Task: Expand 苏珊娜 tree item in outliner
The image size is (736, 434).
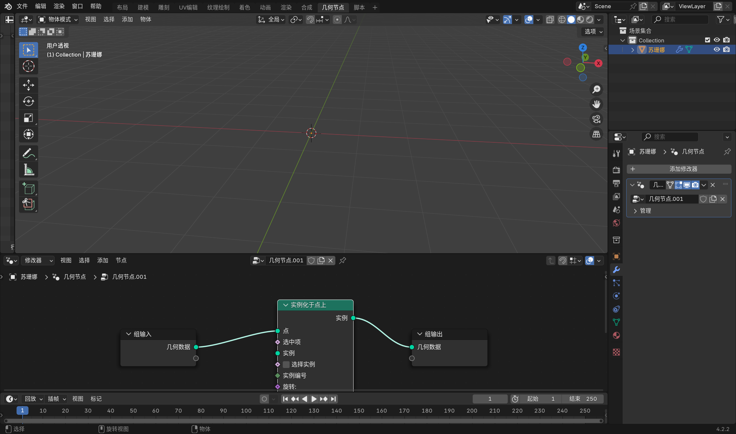Action: coord(632,50)
